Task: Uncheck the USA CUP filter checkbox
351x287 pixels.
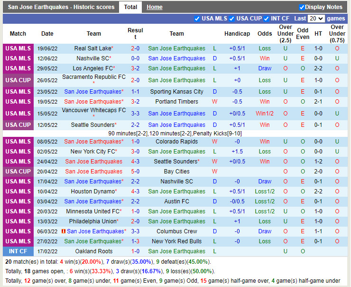Action: coord(232,19)
